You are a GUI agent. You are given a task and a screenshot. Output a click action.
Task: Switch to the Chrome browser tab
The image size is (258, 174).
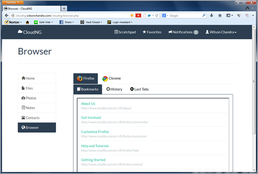(112, 79)
